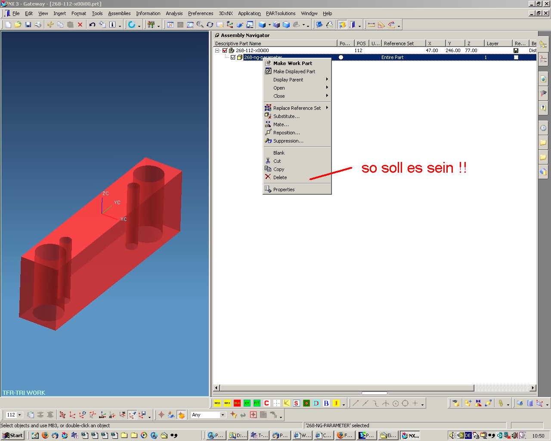Click the yellow letter I toolbar icon

click(x=336, y=403)
